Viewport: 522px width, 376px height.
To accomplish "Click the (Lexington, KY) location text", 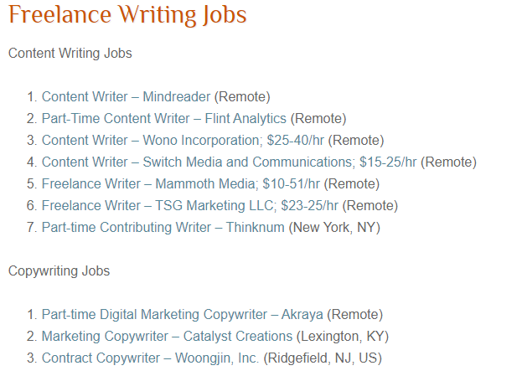I will point(343,337).
